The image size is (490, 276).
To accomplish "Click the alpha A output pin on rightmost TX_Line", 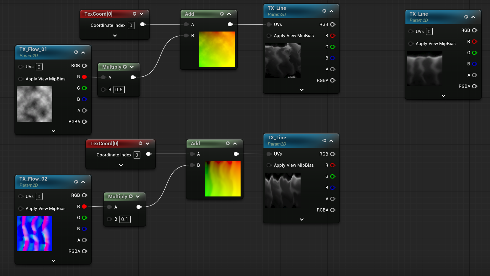I will tap(475, 75).
